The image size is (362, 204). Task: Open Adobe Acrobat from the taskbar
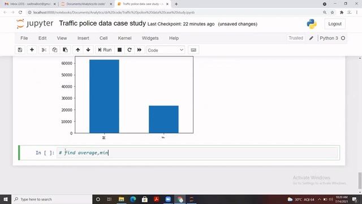coord(157,199)
